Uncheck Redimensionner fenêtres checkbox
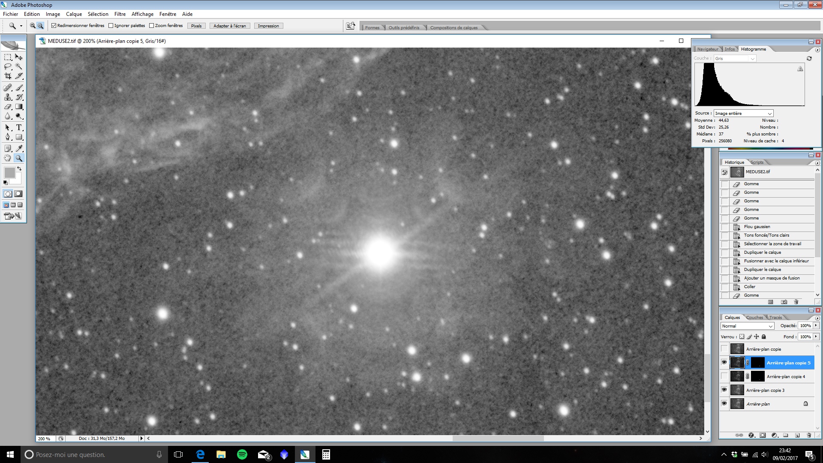The image size is (823, 463). pos(54,26)
